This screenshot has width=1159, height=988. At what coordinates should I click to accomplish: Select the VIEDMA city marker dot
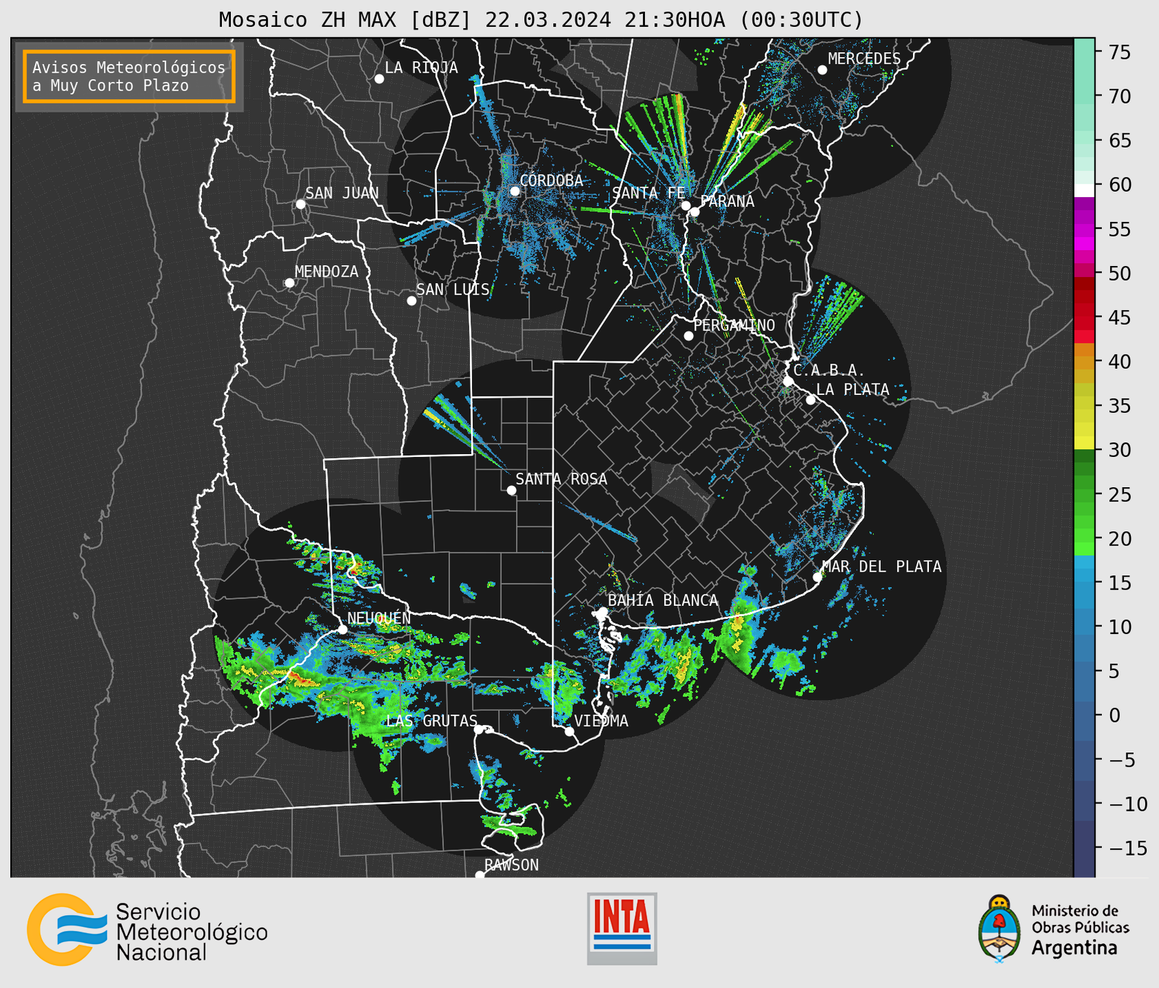[569, 732]
